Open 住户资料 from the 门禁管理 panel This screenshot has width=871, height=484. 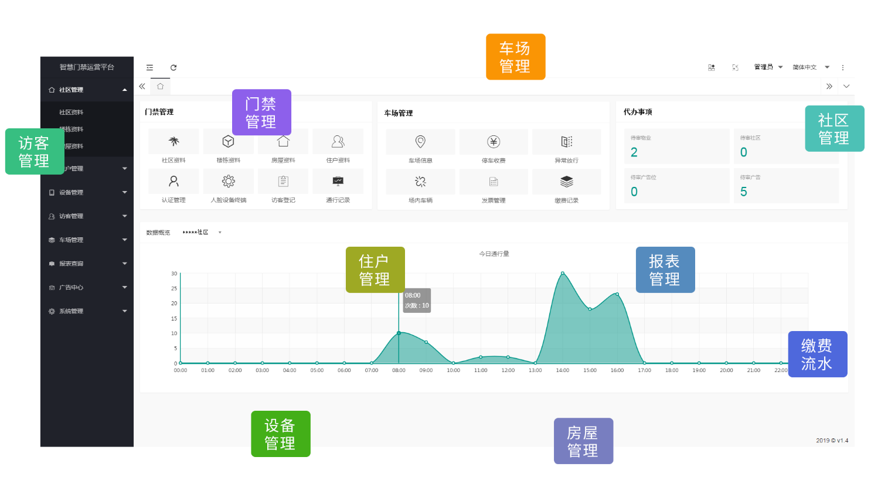click(x=338, y=142)
